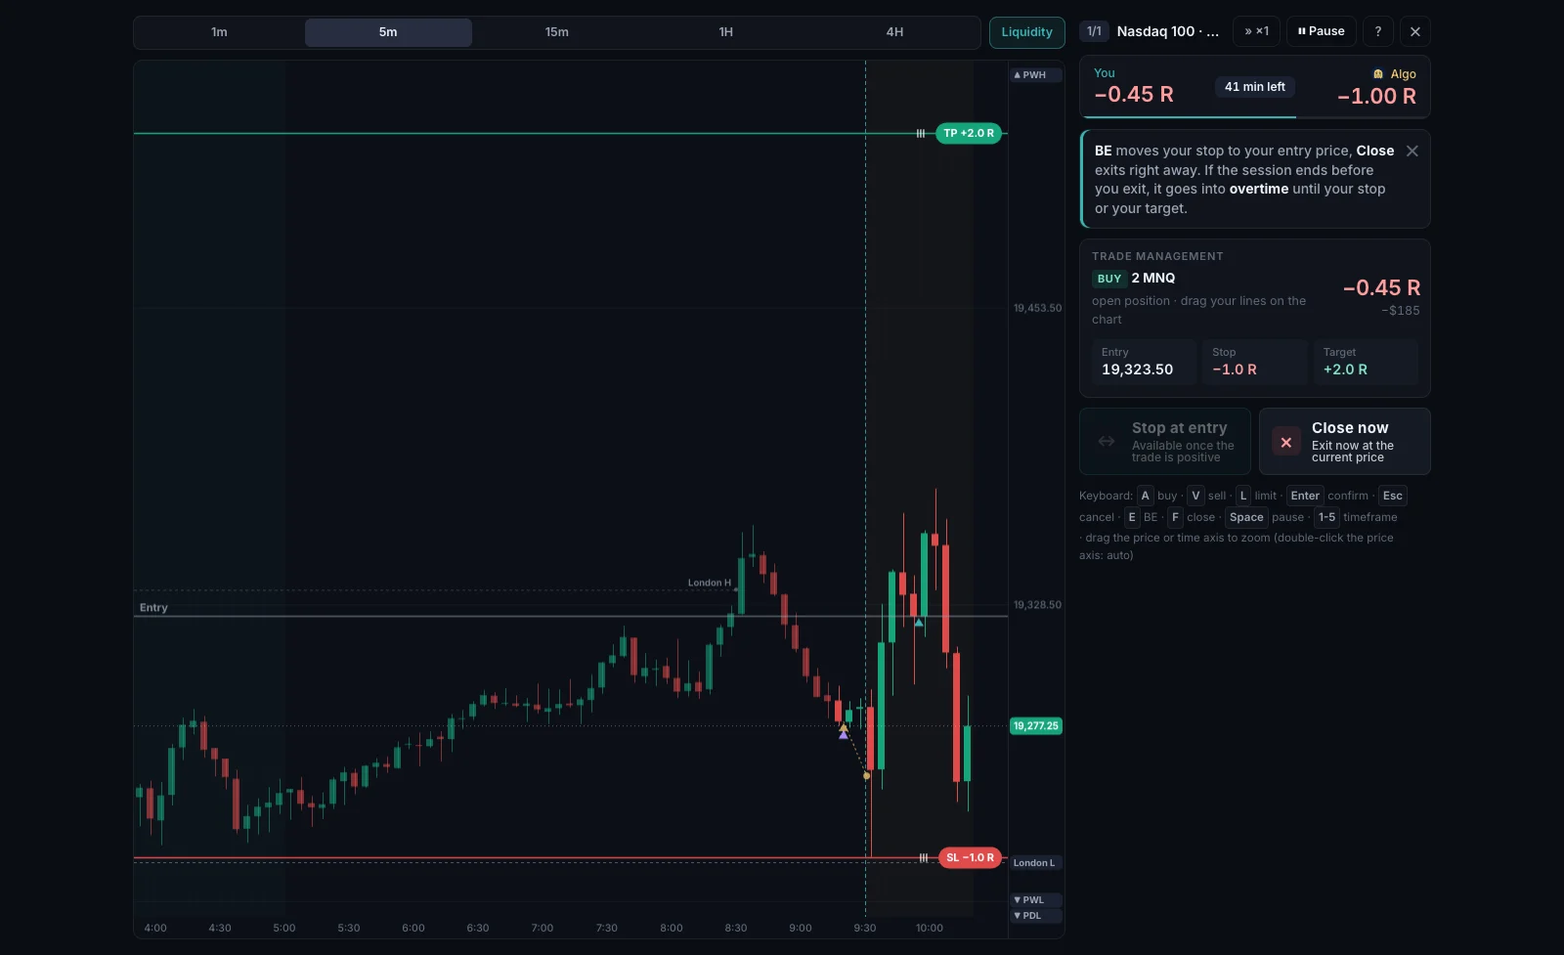Click the session time progress bar
Screen dimensions: 1564x955
pos(1255,116)
